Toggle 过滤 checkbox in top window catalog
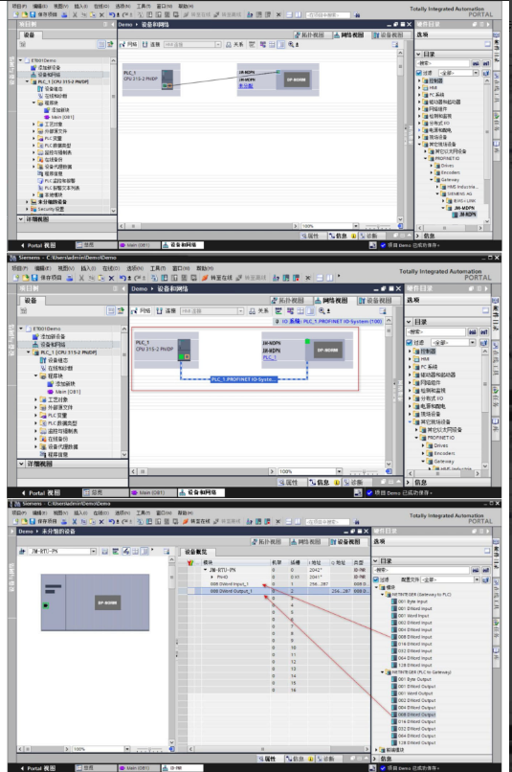Image resolution: width=512 pixels, height=772 pixels. tap(418, 73)
